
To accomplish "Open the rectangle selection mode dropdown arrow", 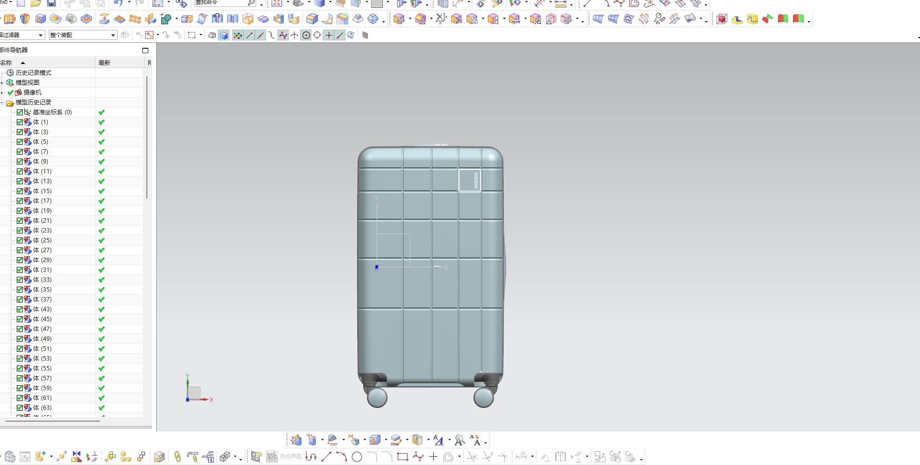I will pyautogui.click(x=201, y=35).
